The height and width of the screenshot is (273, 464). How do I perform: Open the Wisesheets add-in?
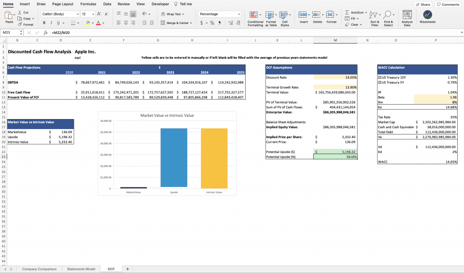coord(427,17)
